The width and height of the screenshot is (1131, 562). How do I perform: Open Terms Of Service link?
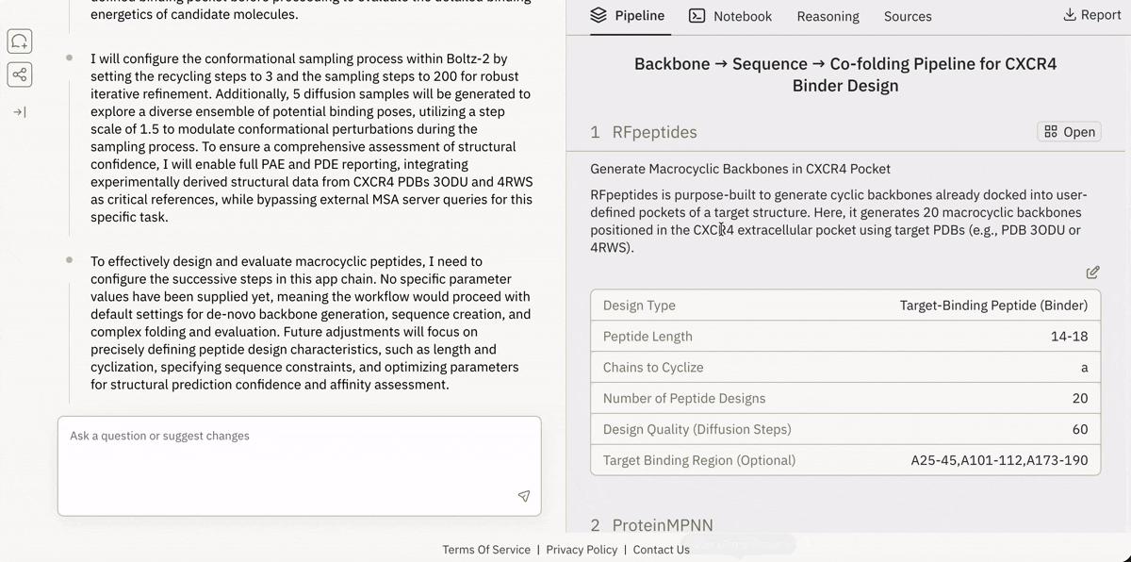coord(486,550)
